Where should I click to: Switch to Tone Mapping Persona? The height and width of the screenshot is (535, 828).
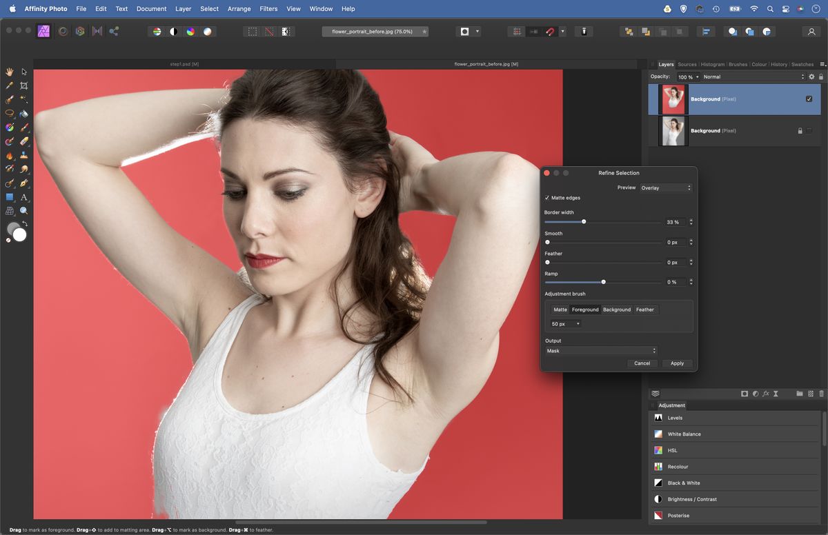pos(97,31)
